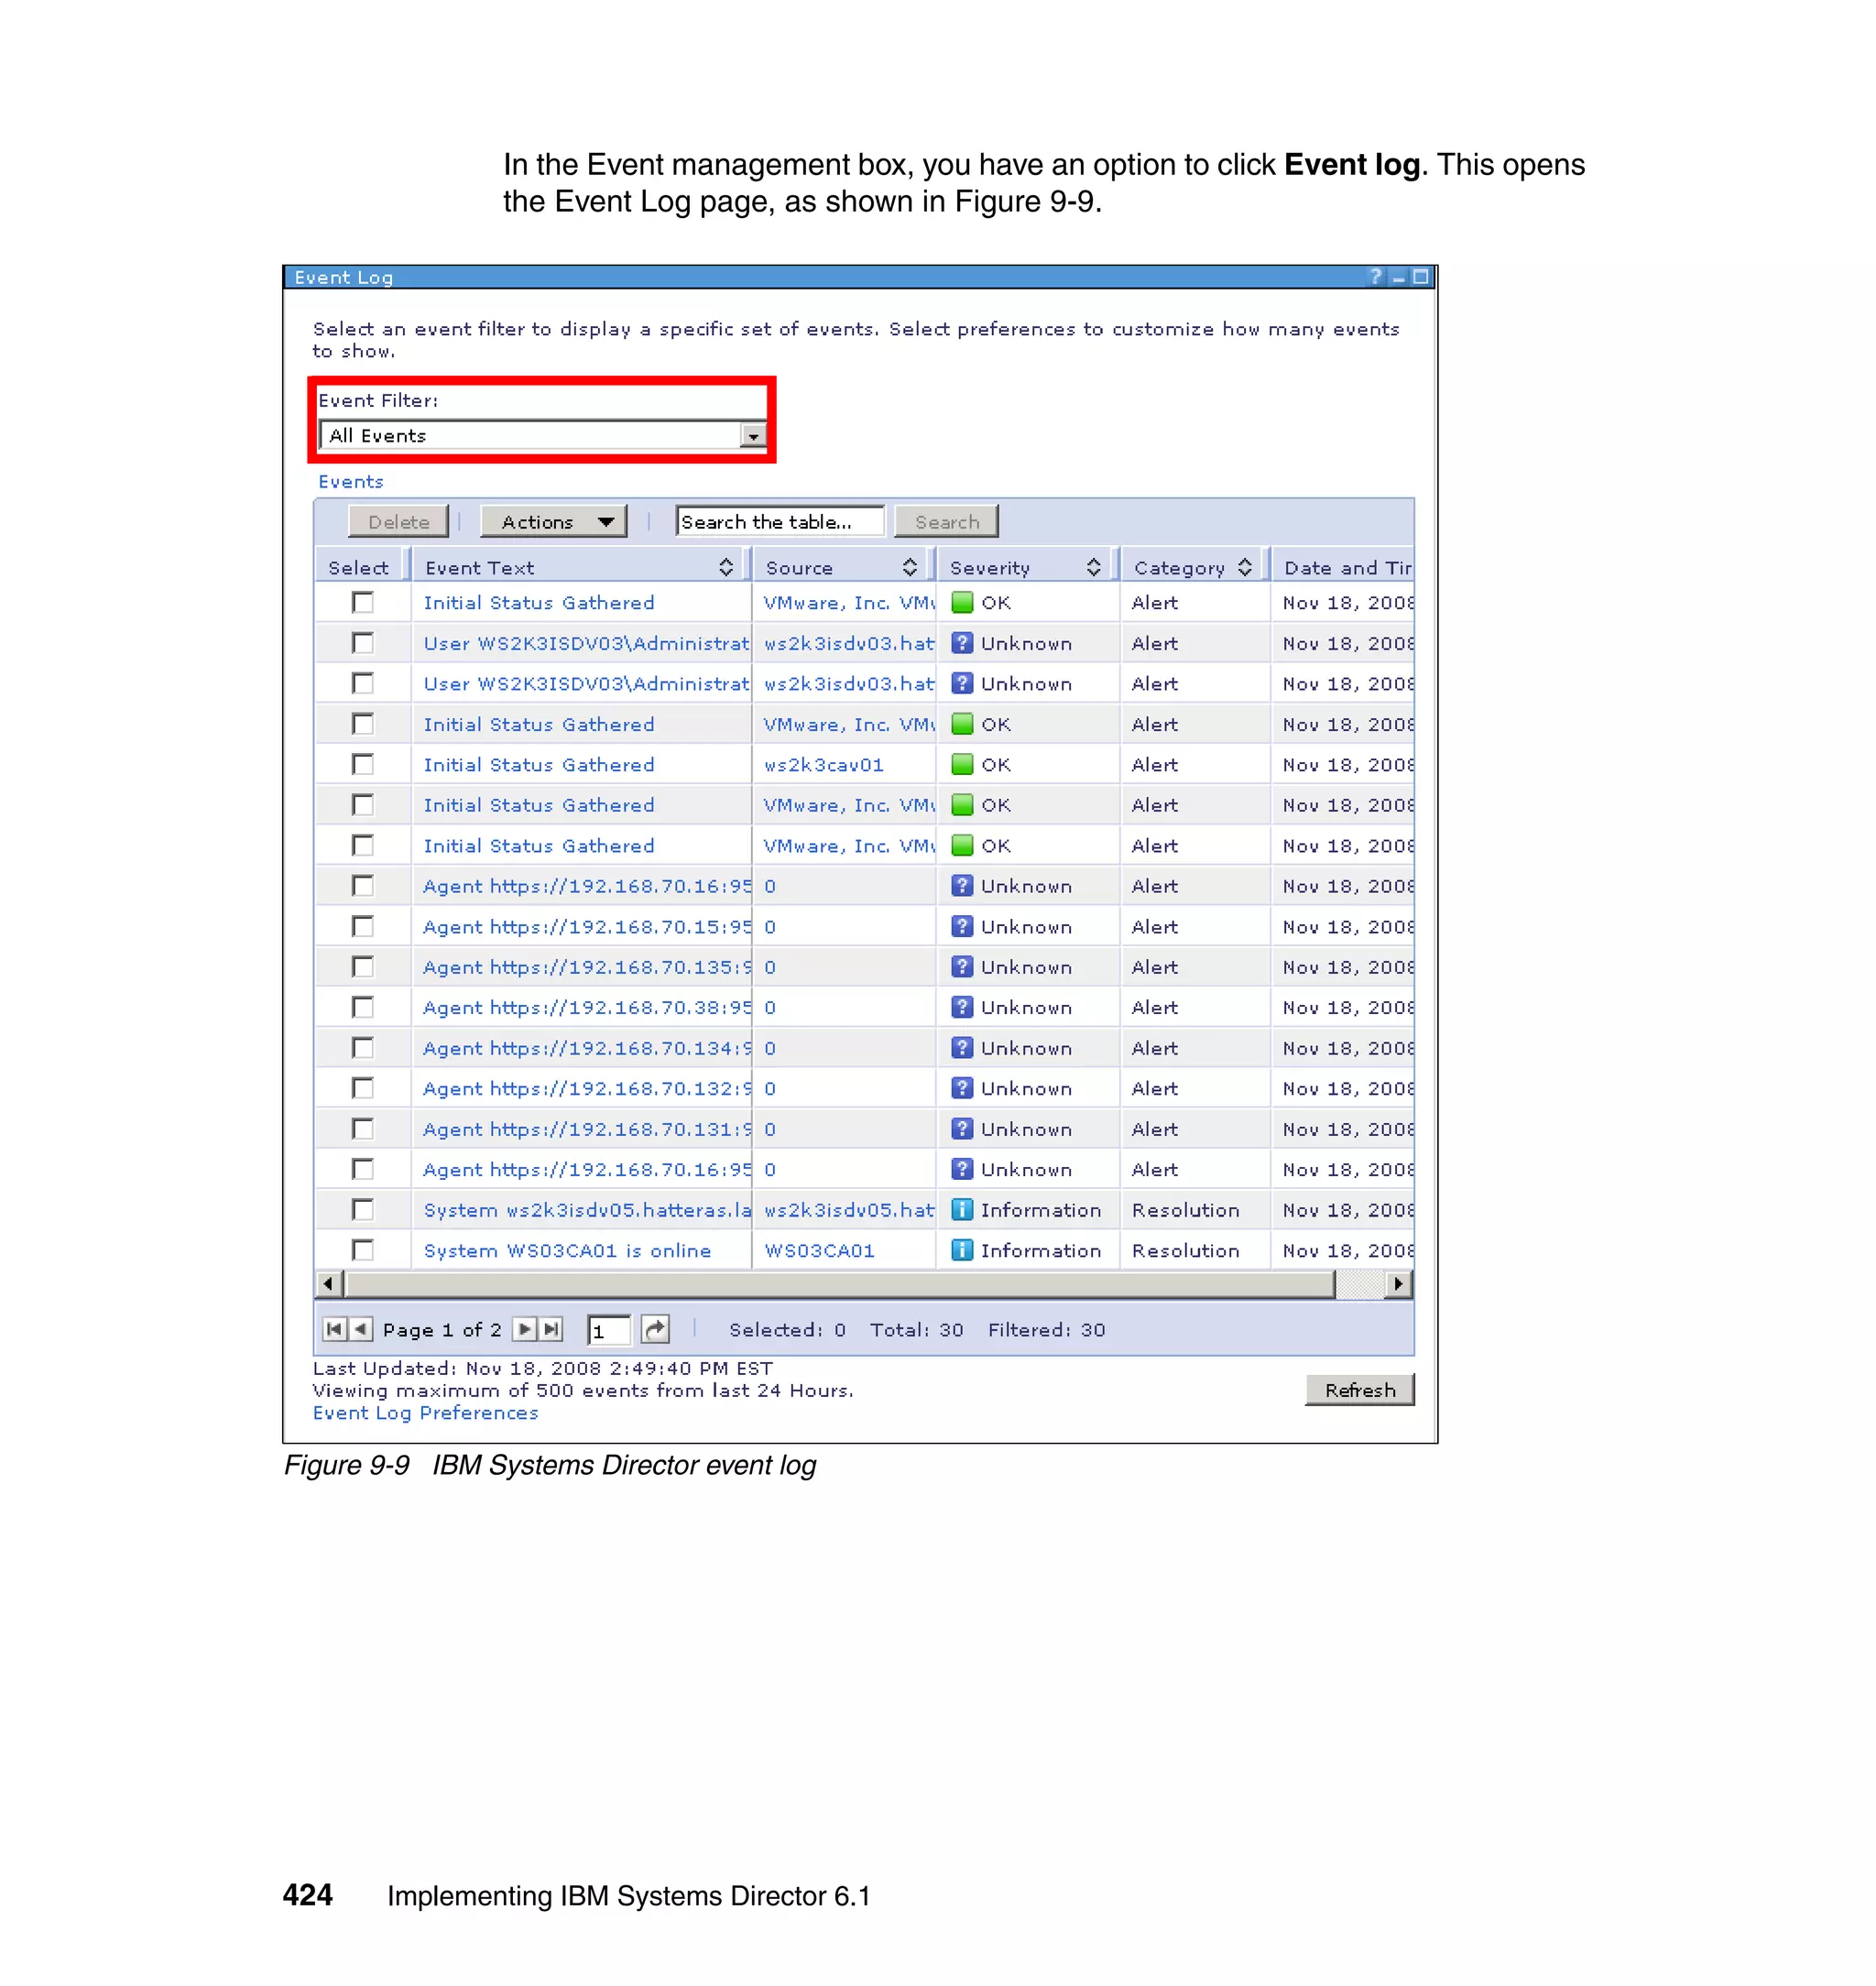Click Unknown icon in 192.168.70.15 agent row
Viewport: 1876px width, 1986px height.
[x=962, y=926]
